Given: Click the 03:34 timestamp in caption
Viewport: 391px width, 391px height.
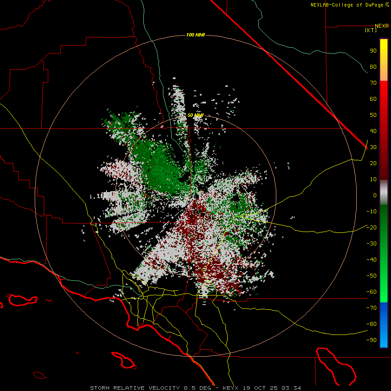Looking at the screenshot, I should tap(291, 388).
